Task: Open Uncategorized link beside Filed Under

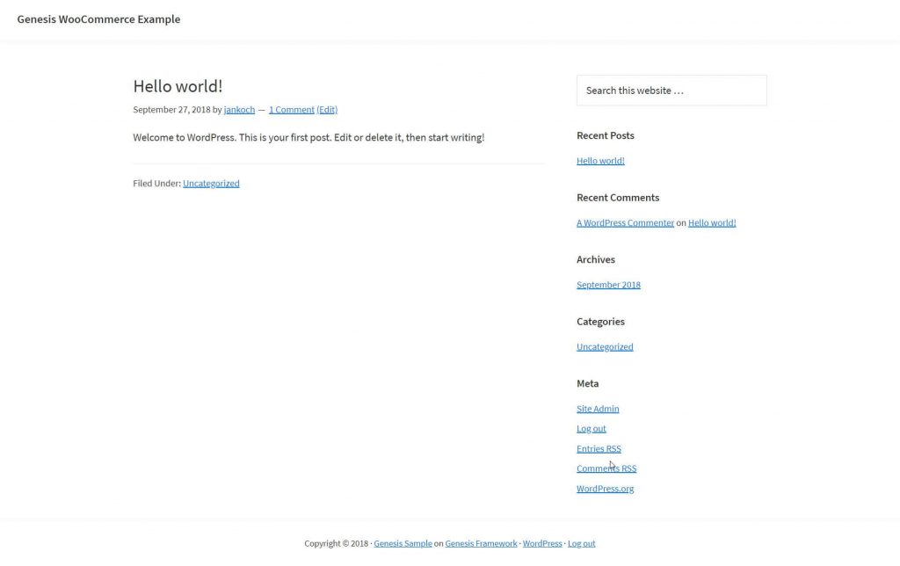Action: coord(211,184)
